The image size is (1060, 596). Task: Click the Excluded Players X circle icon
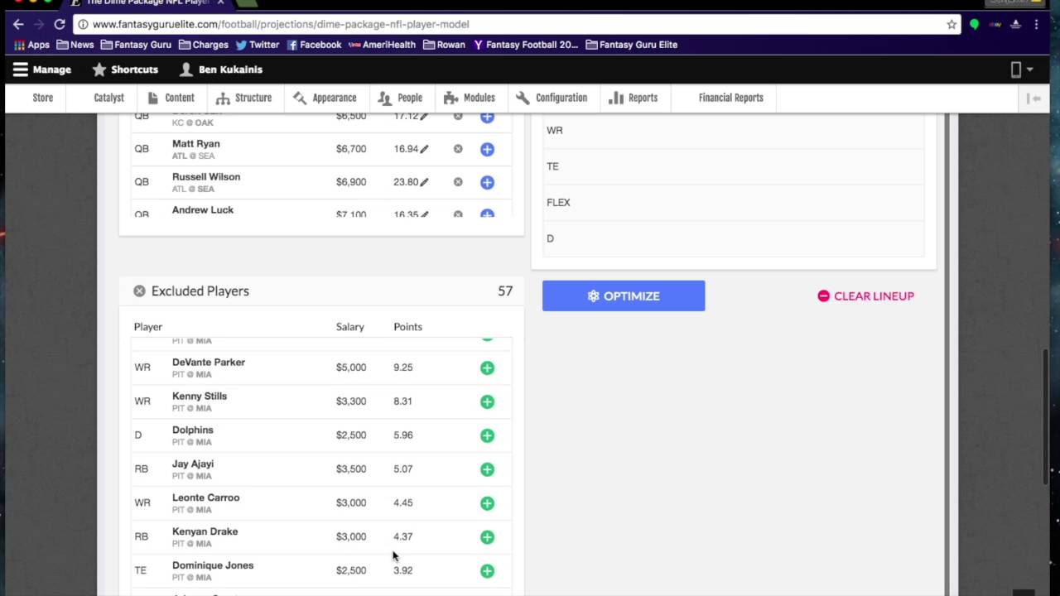[139, 291]
